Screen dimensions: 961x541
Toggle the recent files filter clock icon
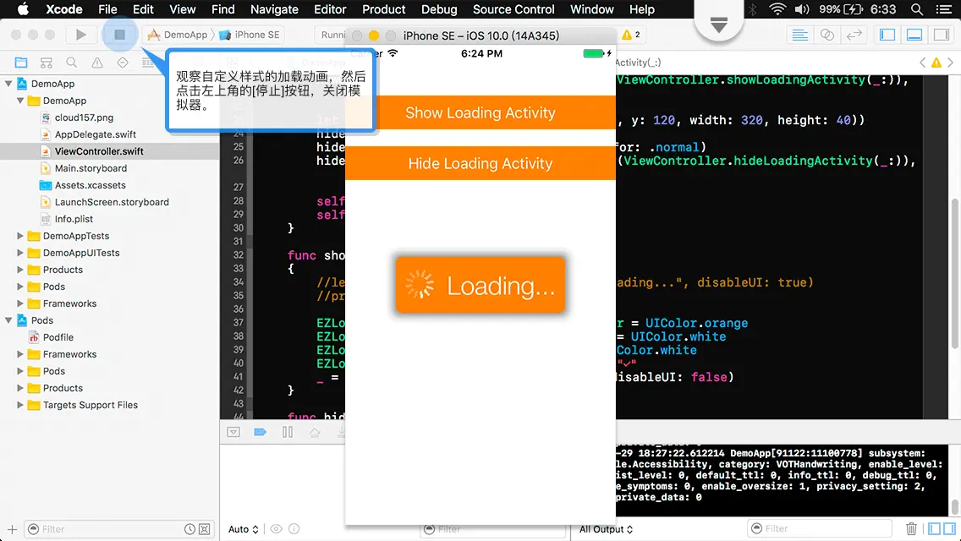tap(190, 529)
